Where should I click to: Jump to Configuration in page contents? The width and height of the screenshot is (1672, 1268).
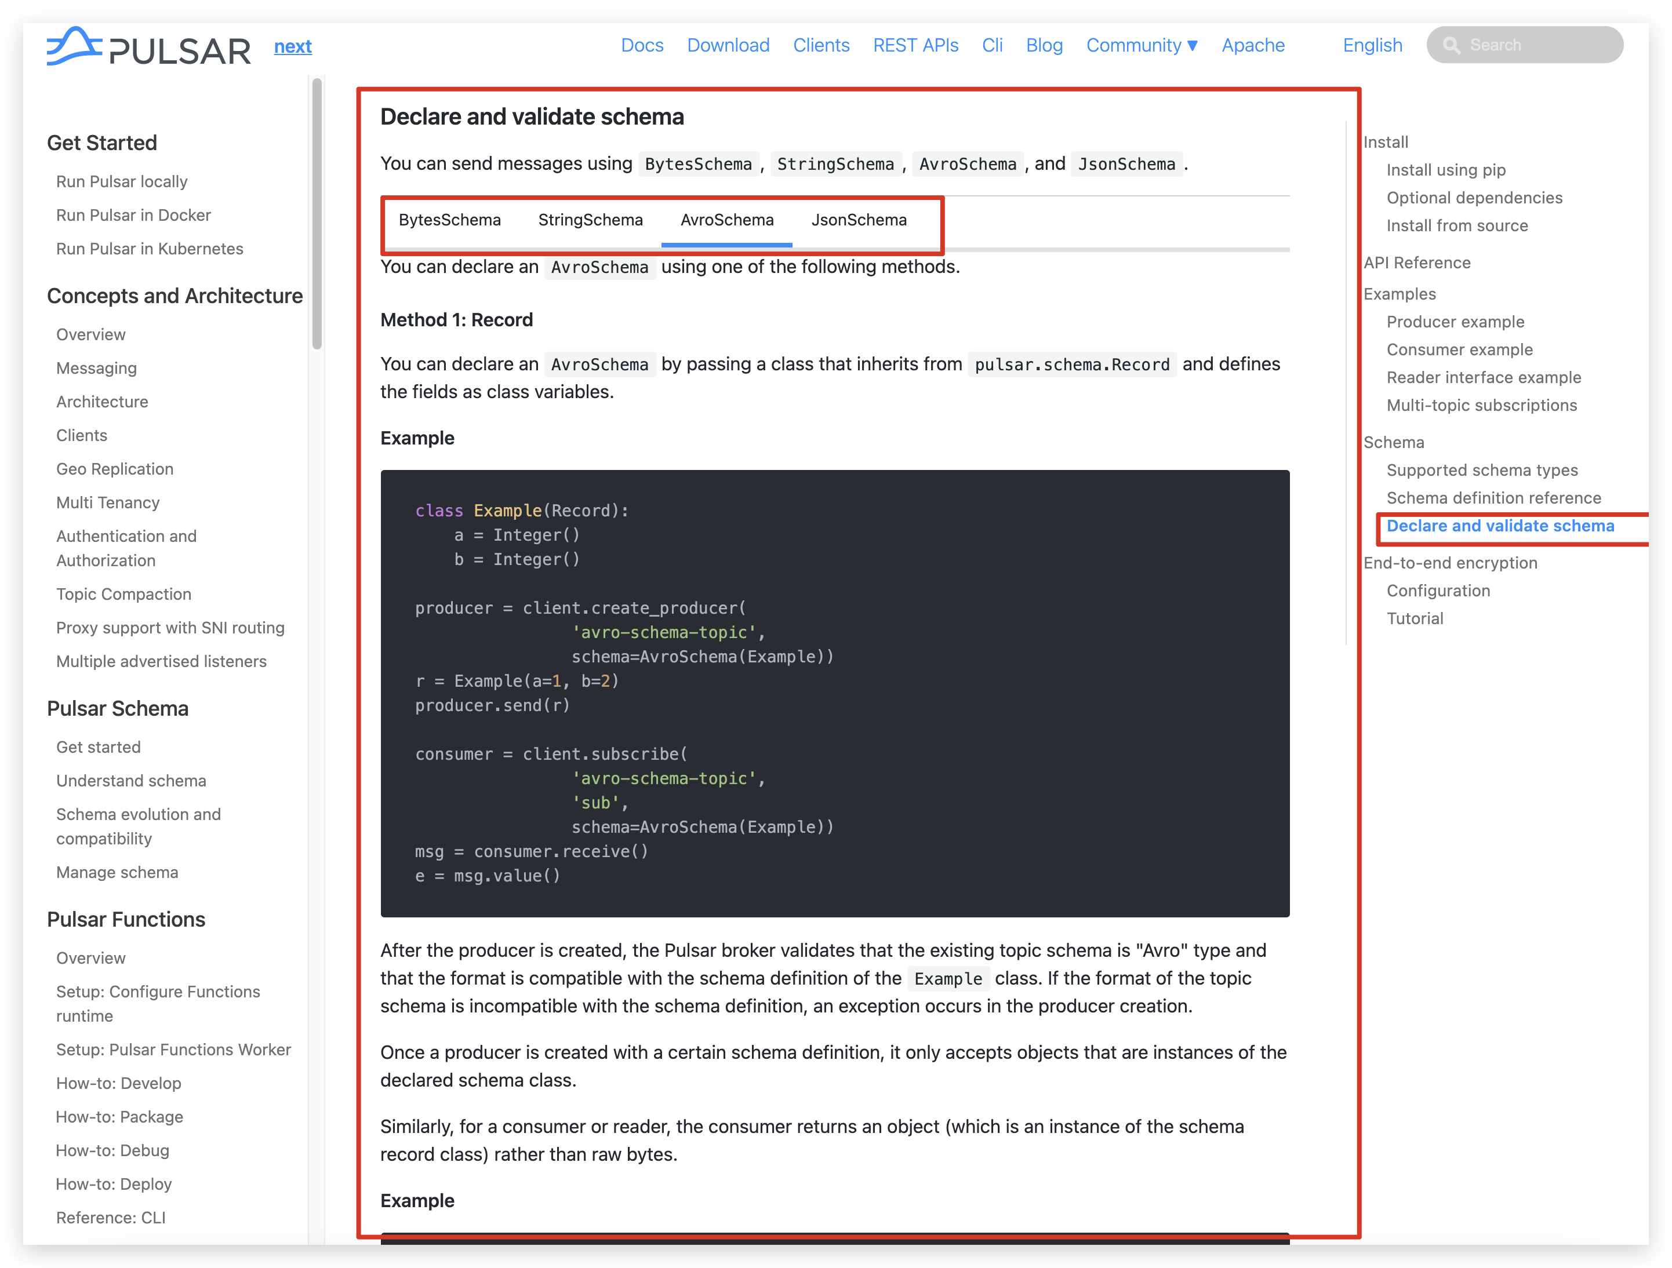coord(1438,592)
